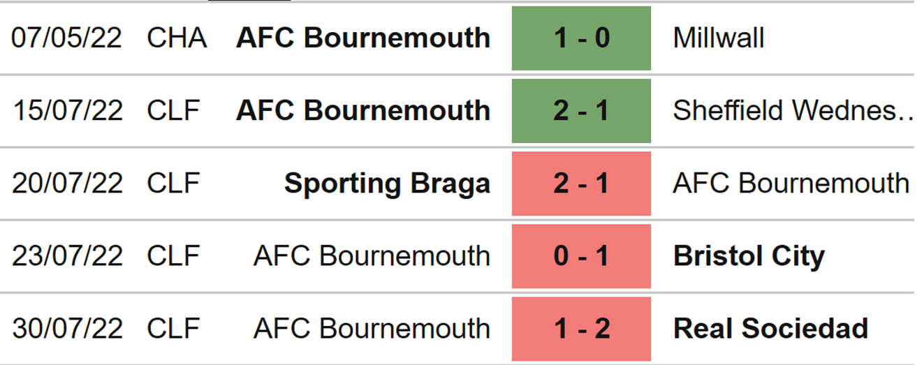
Task: Click the red 2 - 1 Sporting Braga score
Action: [581, 184]
